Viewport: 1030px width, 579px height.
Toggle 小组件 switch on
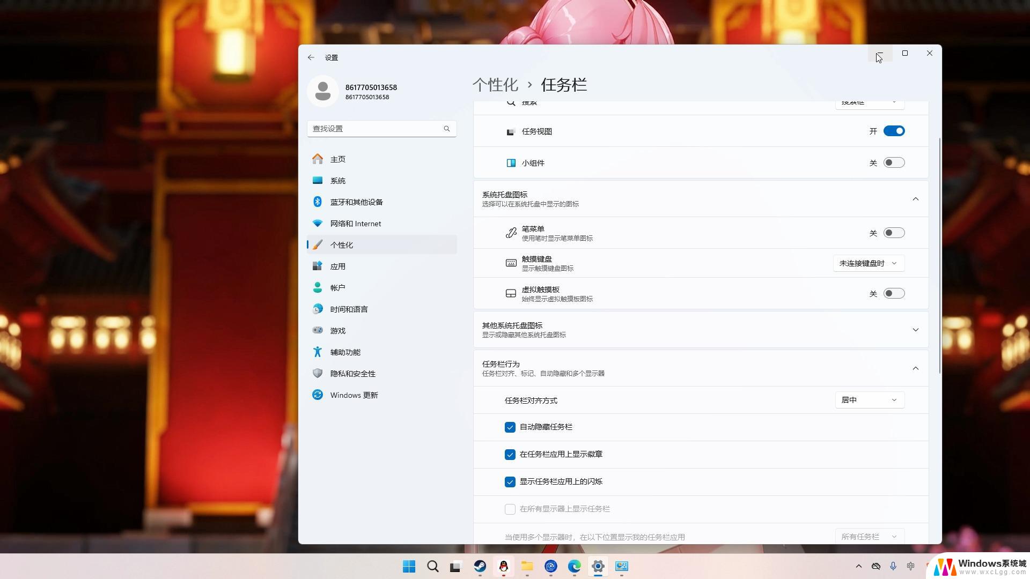coord(894,162)
